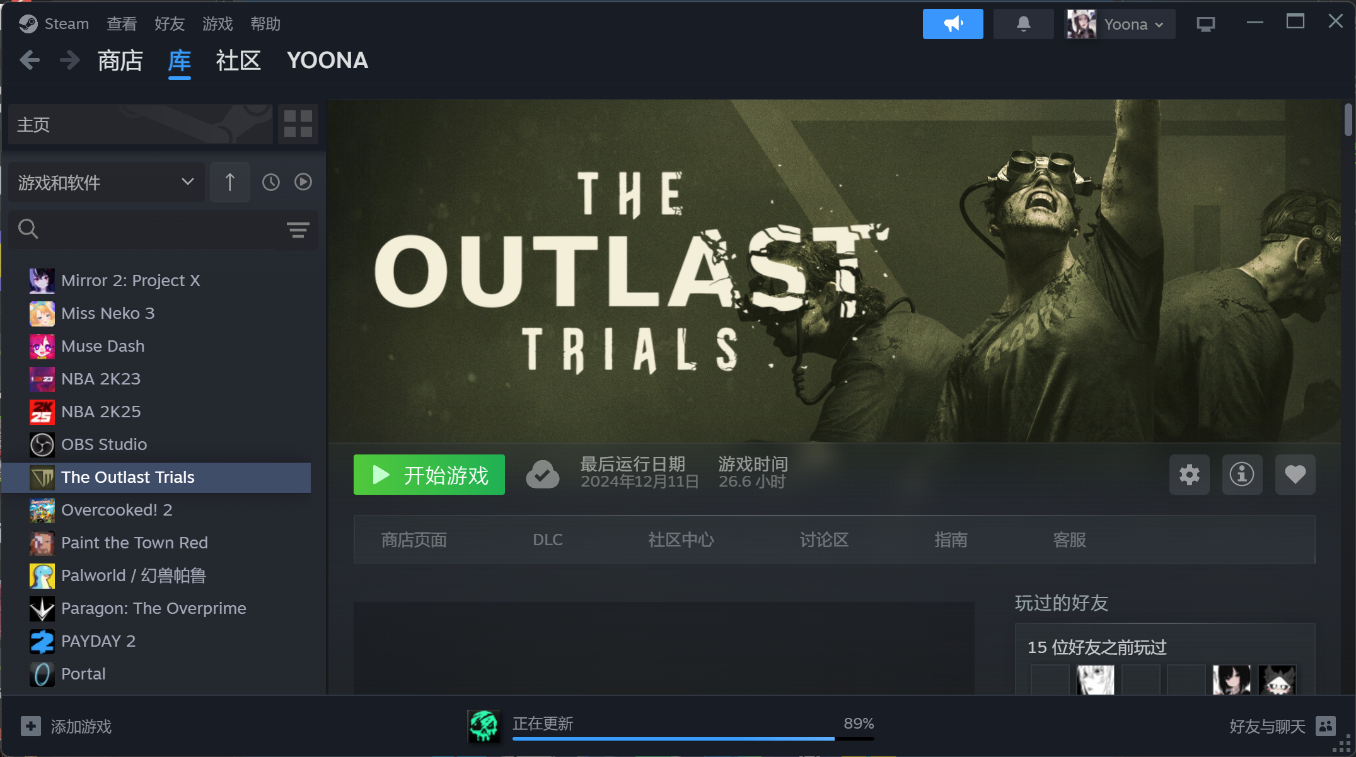Image resolution: width=1356 pixels, height=757 pixels.
Task: Toggle the recent activity clock filter
Action: [x=271, y=182]
